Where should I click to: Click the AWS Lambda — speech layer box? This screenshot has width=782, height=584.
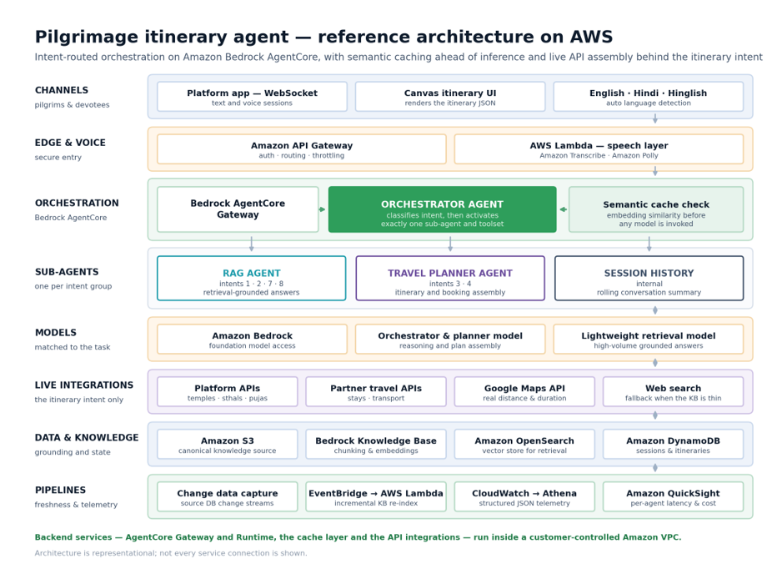pyautogui.click(x=599, y=149)
